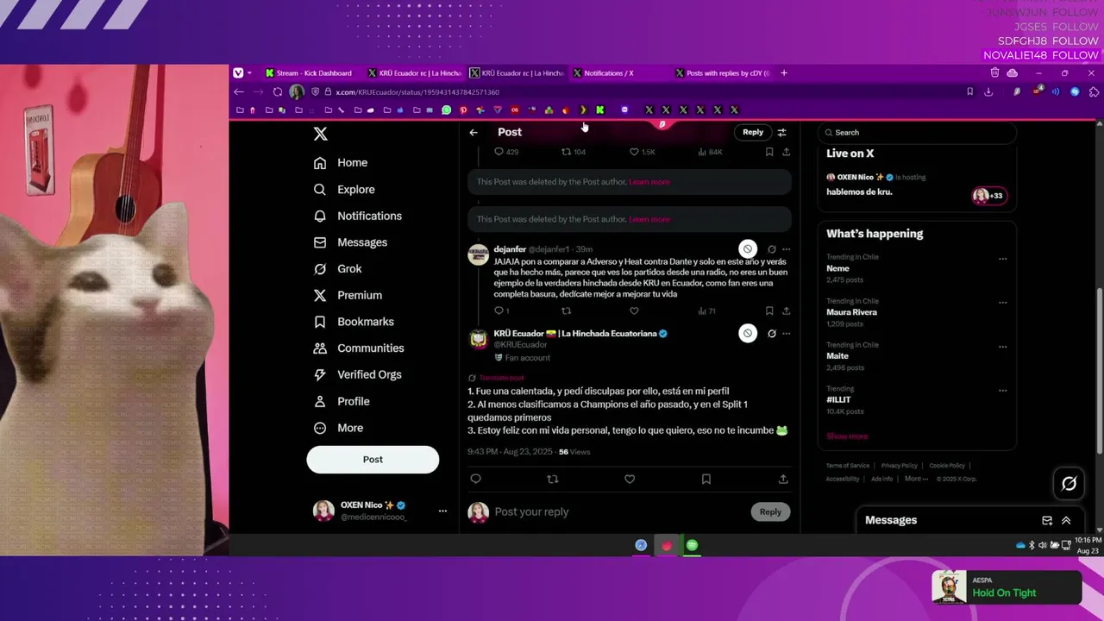The image size is (1104, 621).
Task: Click Grok icon on KRÜ Ecuador post
Action: 772,334
